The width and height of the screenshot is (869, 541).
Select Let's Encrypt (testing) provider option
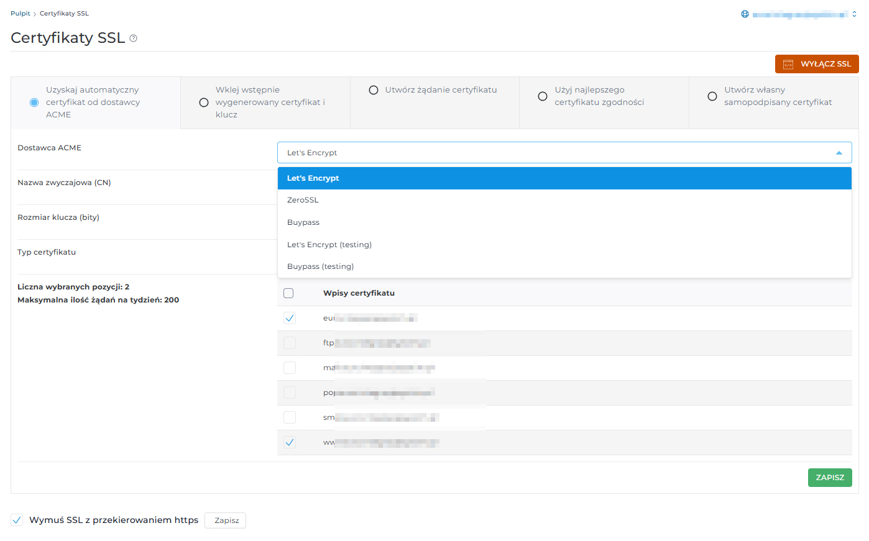tap(329, 244)
